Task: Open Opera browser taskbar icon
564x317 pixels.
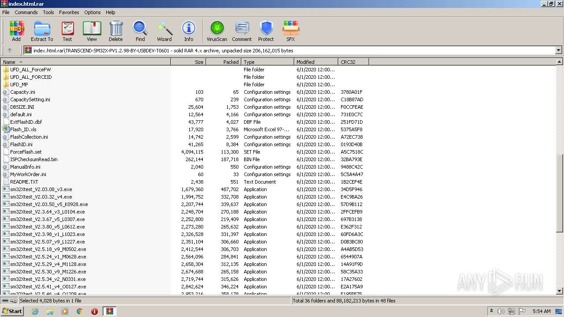Action: (94, 311)
